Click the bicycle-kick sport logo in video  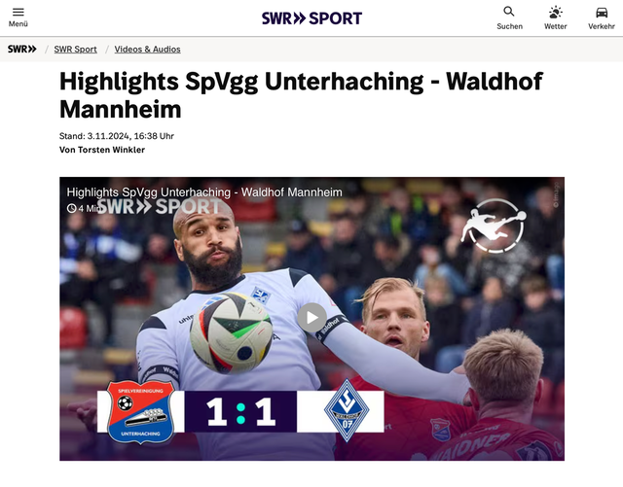494,226
